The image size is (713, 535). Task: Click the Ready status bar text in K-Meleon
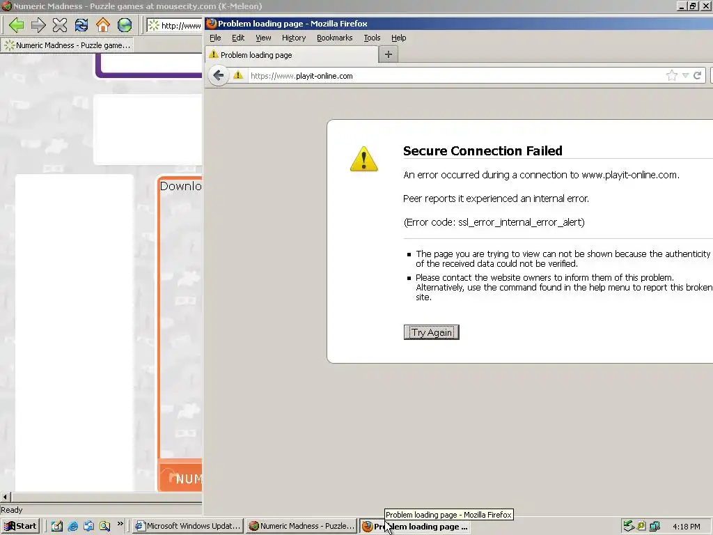point(11,510)
